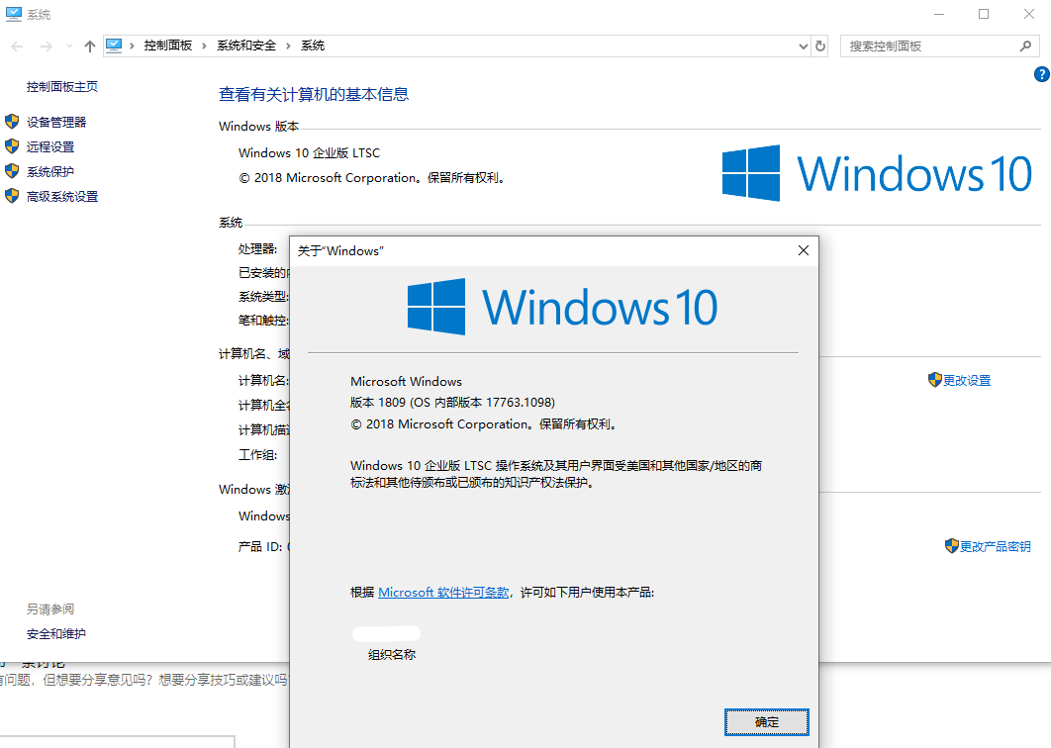Click the shield icon beside 更改设置

click(934, 379)
